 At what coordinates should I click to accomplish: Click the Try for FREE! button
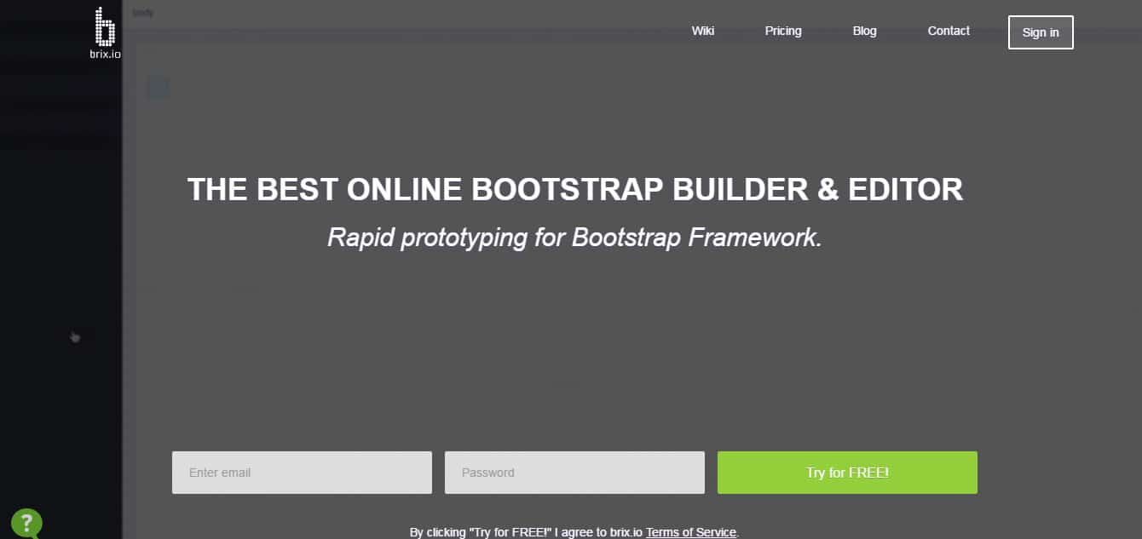tap(847, 473)
